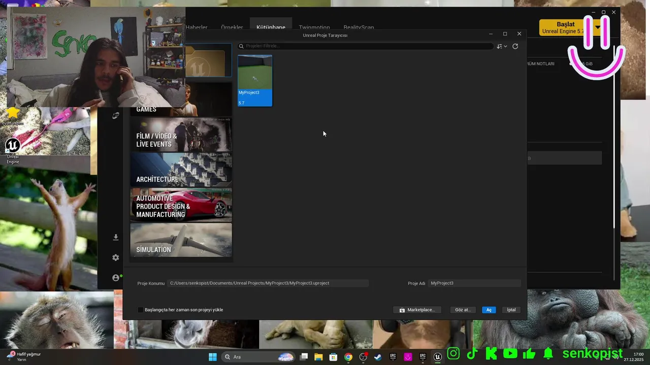Open the SÜRÜM NOTLARI link in launcher

[x=541, y=64]
